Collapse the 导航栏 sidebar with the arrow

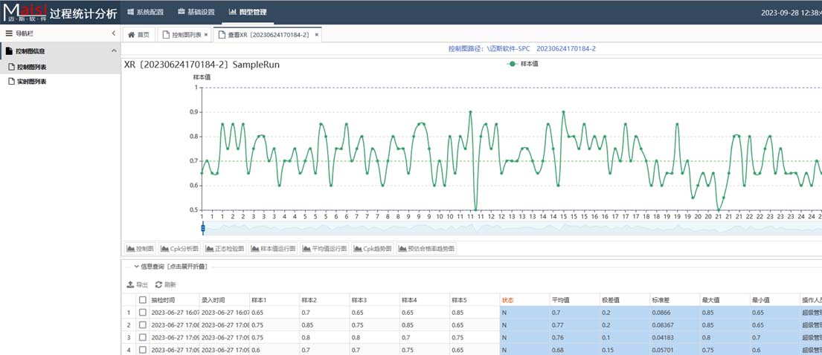(x=114, y=33)
